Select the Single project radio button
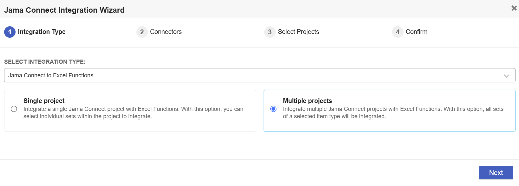 pos(14,109)
